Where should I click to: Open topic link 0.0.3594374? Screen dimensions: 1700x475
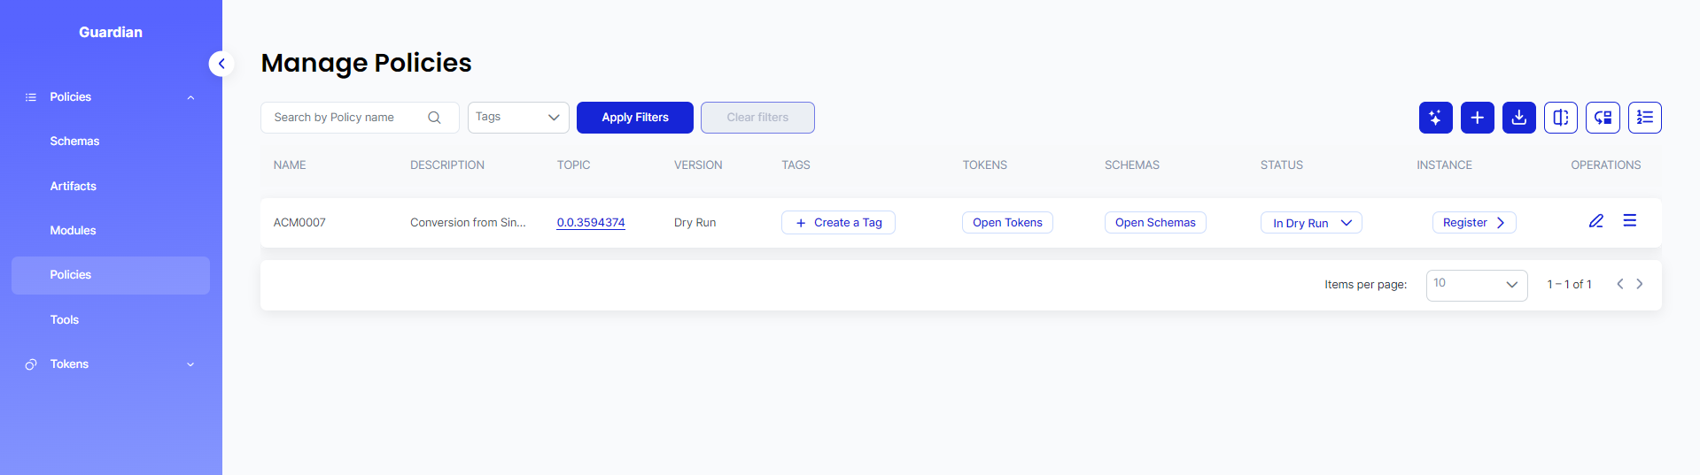coord(591,223)
